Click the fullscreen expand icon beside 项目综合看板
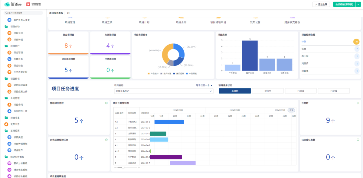The width and height of the screenshot is (363, 178). [68, 13]
